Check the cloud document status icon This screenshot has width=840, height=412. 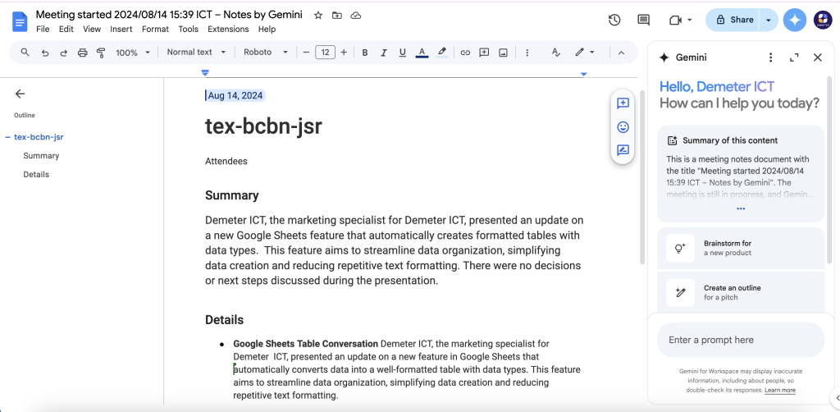pyautogui.click(x=356, y=15)
